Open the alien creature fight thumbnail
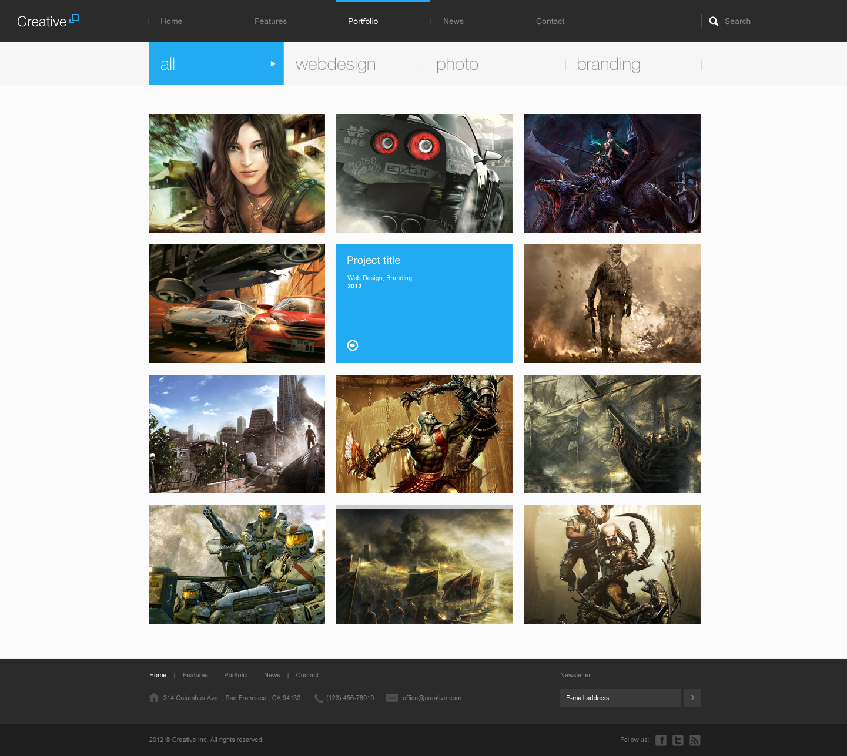This screenshot has width=847, height=756. [x=612, y=565]
